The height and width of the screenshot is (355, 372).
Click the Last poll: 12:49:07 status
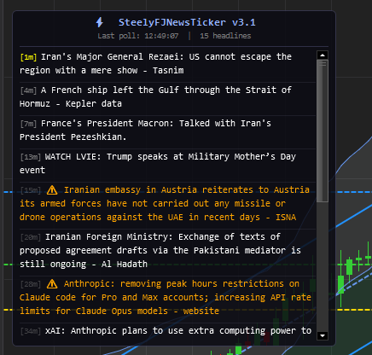tap(138, 36)
